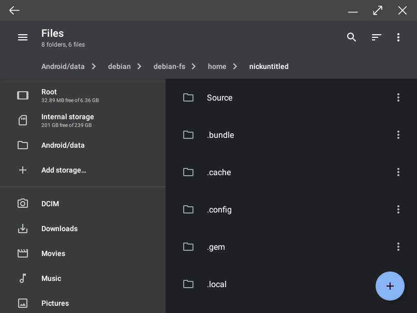The height and width of the screenshot is (313, 417).
Task: Click chevron after debian breadcrumb
Action: coord(139,66)
